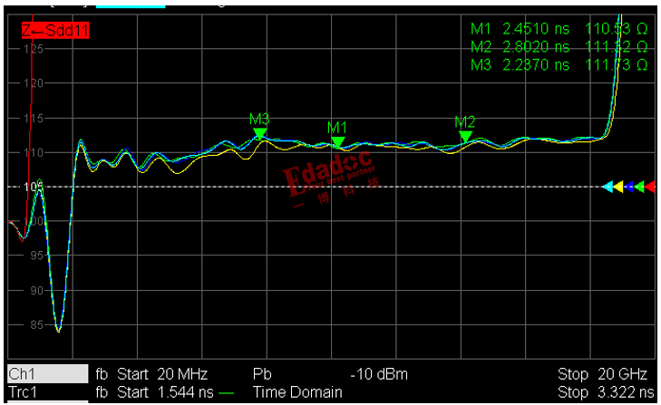Screen dimensions: 661x405
Task: Click the 90 y-axis scale label
Action: point(36,290)
